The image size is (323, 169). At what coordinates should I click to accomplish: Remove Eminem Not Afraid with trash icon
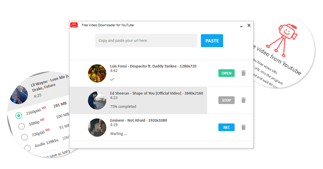243,127
